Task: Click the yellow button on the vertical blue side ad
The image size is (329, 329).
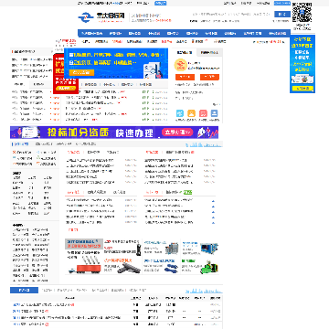Action: 302,89
